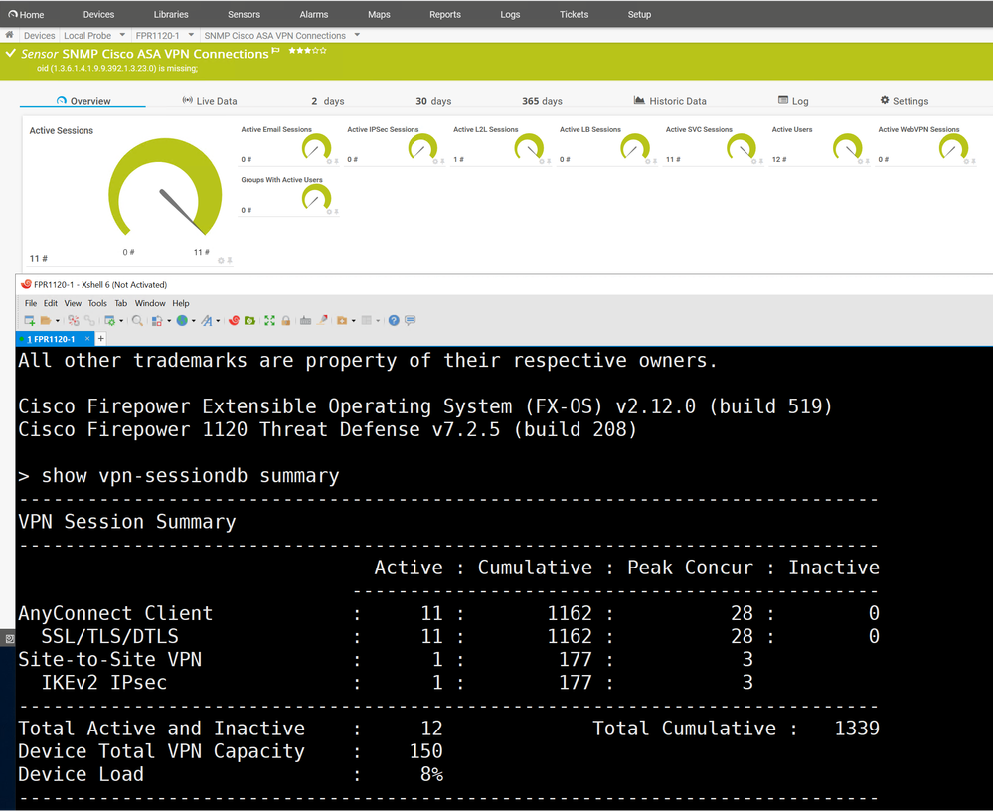Open gear settings for Active L2L Sessions
993x811 pixels.
pyautogui.click(x=541, y=161)
